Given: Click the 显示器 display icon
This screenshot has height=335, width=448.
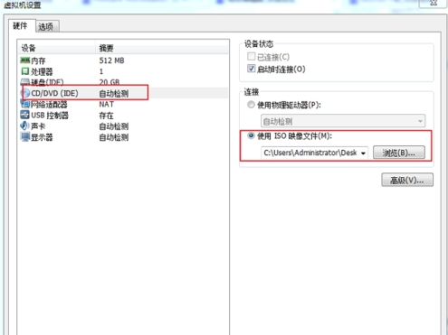Looking at the screenshot, I should click(x=25, y=137).
